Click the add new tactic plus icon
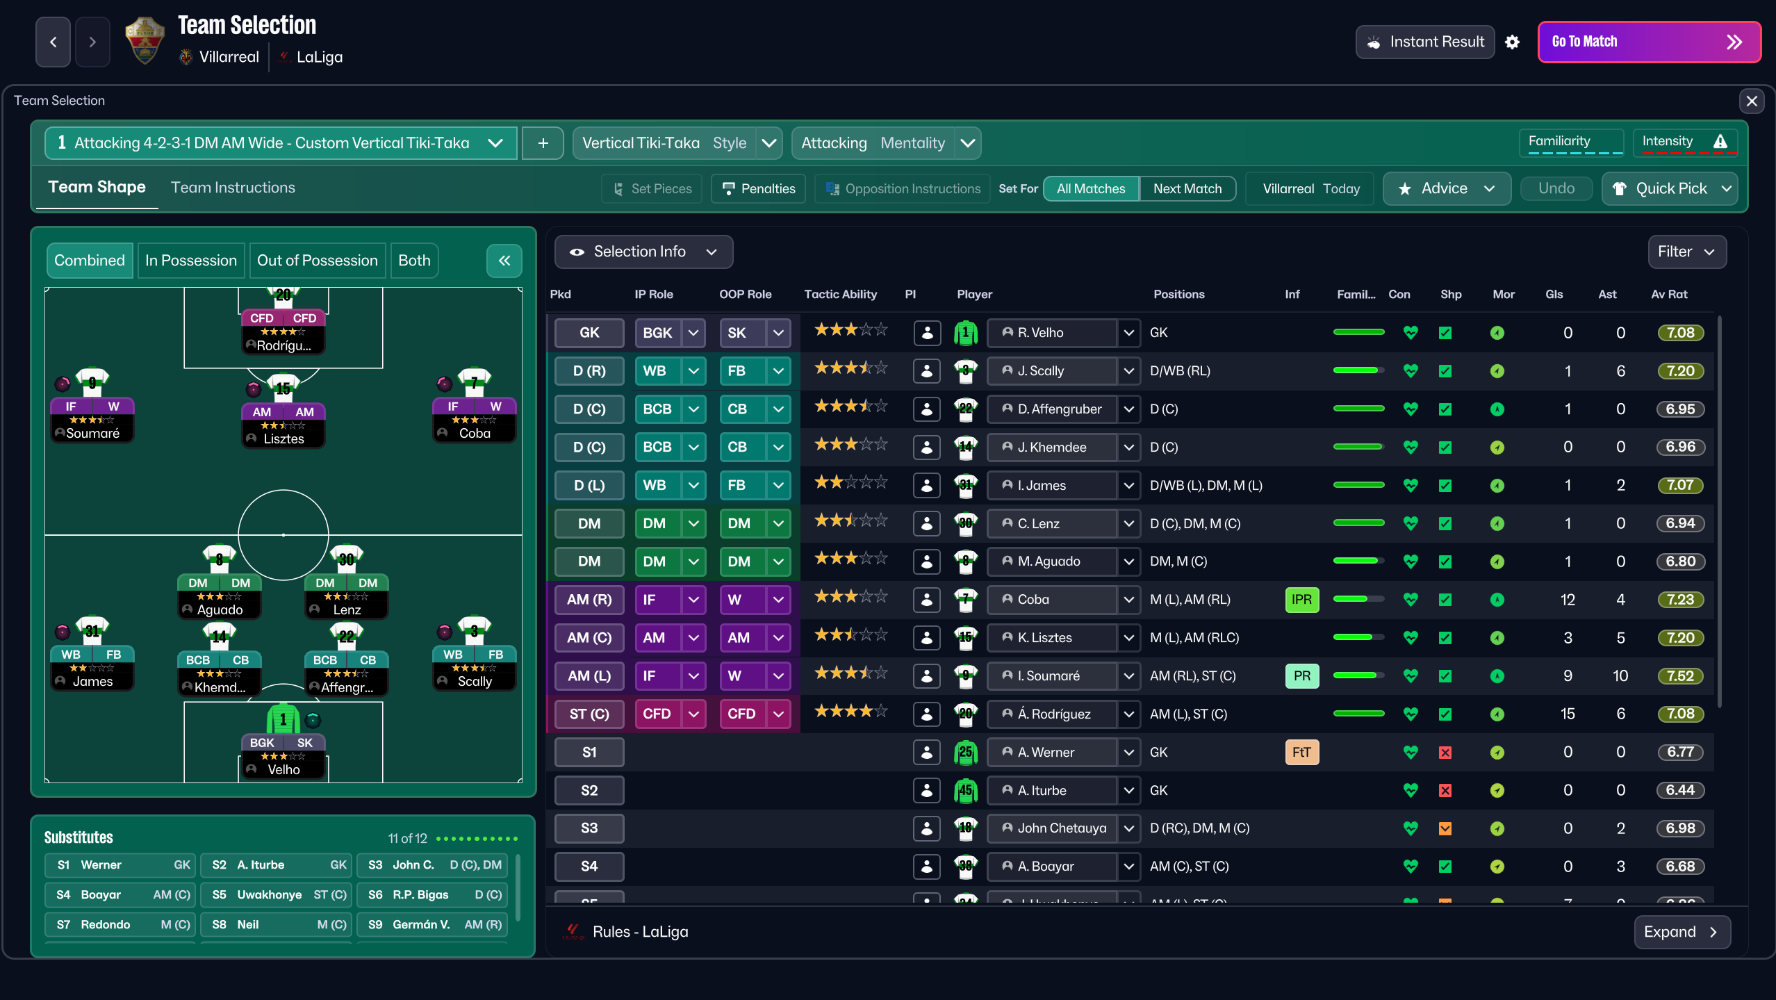The image size is (1776, 1000). (x=543, y=143)
